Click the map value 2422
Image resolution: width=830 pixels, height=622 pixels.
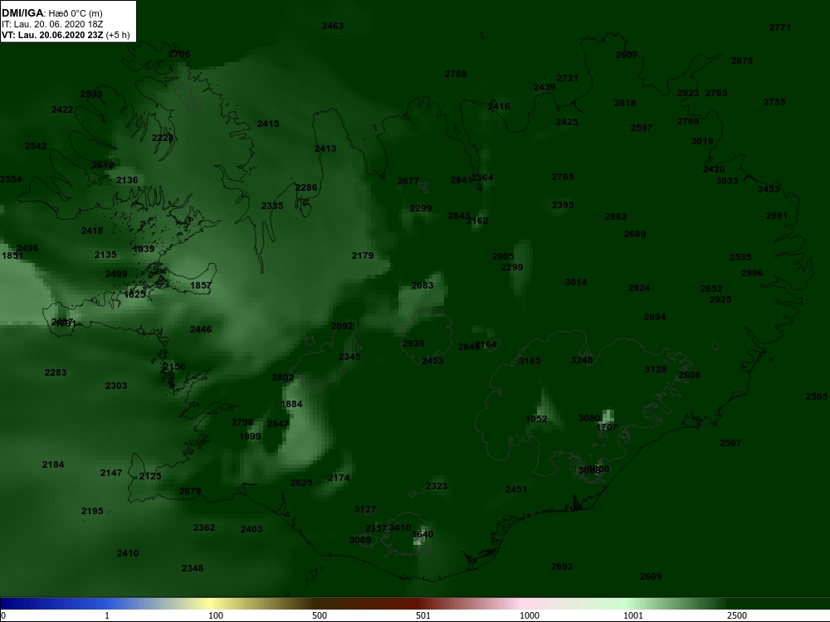(62, 110)
